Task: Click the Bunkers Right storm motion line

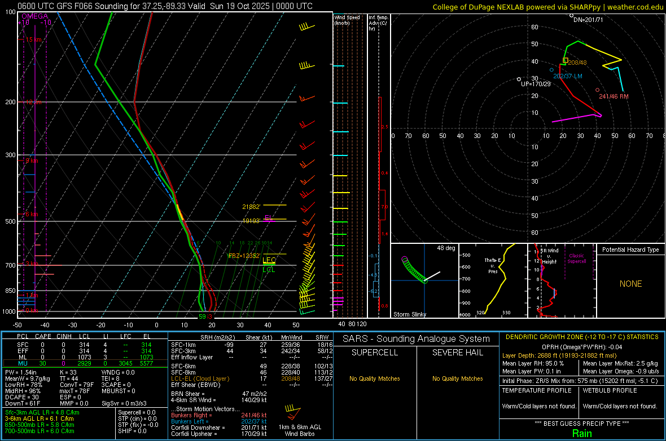Action: [x=219, y=415]
